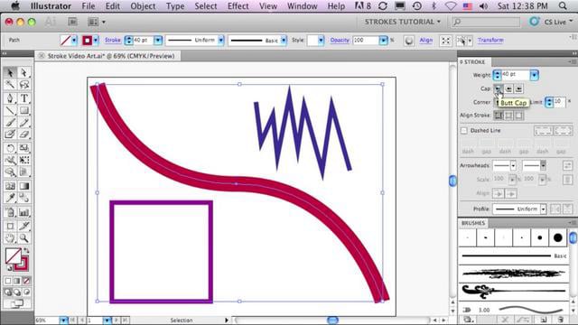Select the Zoom magnifier tool
The image size is (578, 325).
[24, 238]
